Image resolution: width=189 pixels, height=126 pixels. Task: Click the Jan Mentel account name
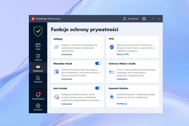click(133, 19)
